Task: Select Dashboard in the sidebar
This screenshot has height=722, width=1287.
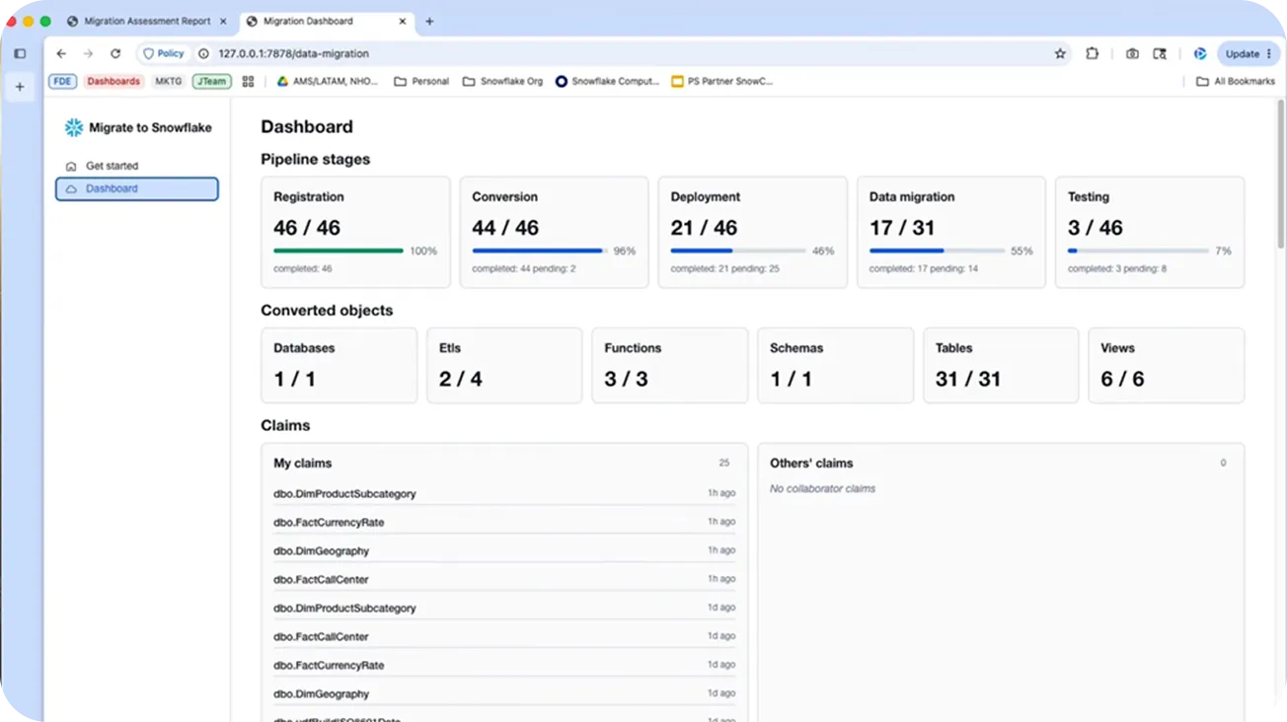Action: 136,188
